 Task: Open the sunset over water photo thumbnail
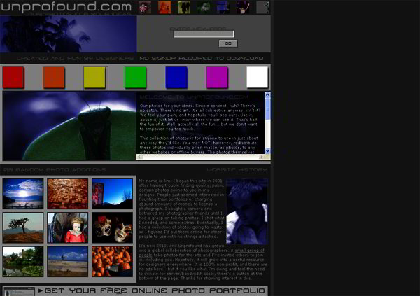[x=23, y=194]
